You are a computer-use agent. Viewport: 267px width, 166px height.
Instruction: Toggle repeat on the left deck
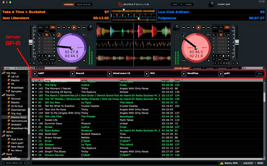(x=84, y=35)
